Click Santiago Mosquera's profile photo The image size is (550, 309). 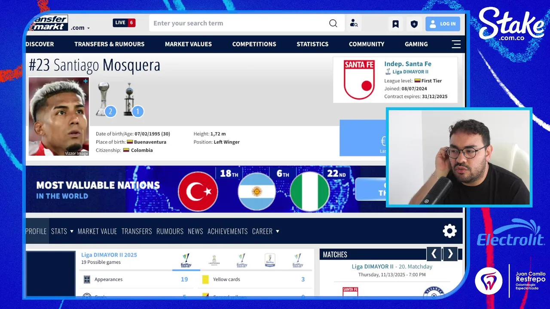(59, 116)
